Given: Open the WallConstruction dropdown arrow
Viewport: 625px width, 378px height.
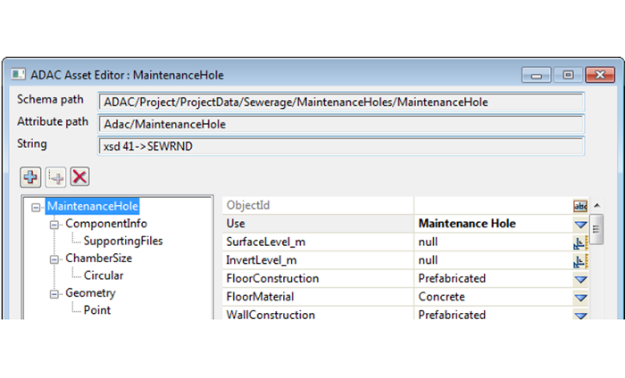Looking at the screenshot, I should pyautogui.click(x=580, y=315).
